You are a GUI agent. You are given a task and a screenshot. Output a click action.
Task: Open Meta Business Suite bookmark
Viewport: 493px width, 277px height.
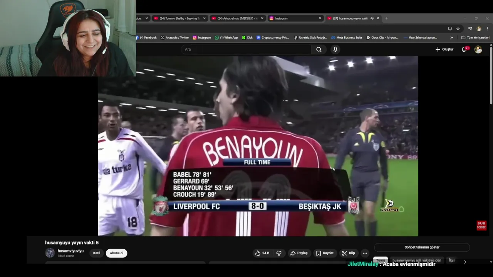(347, 38)
